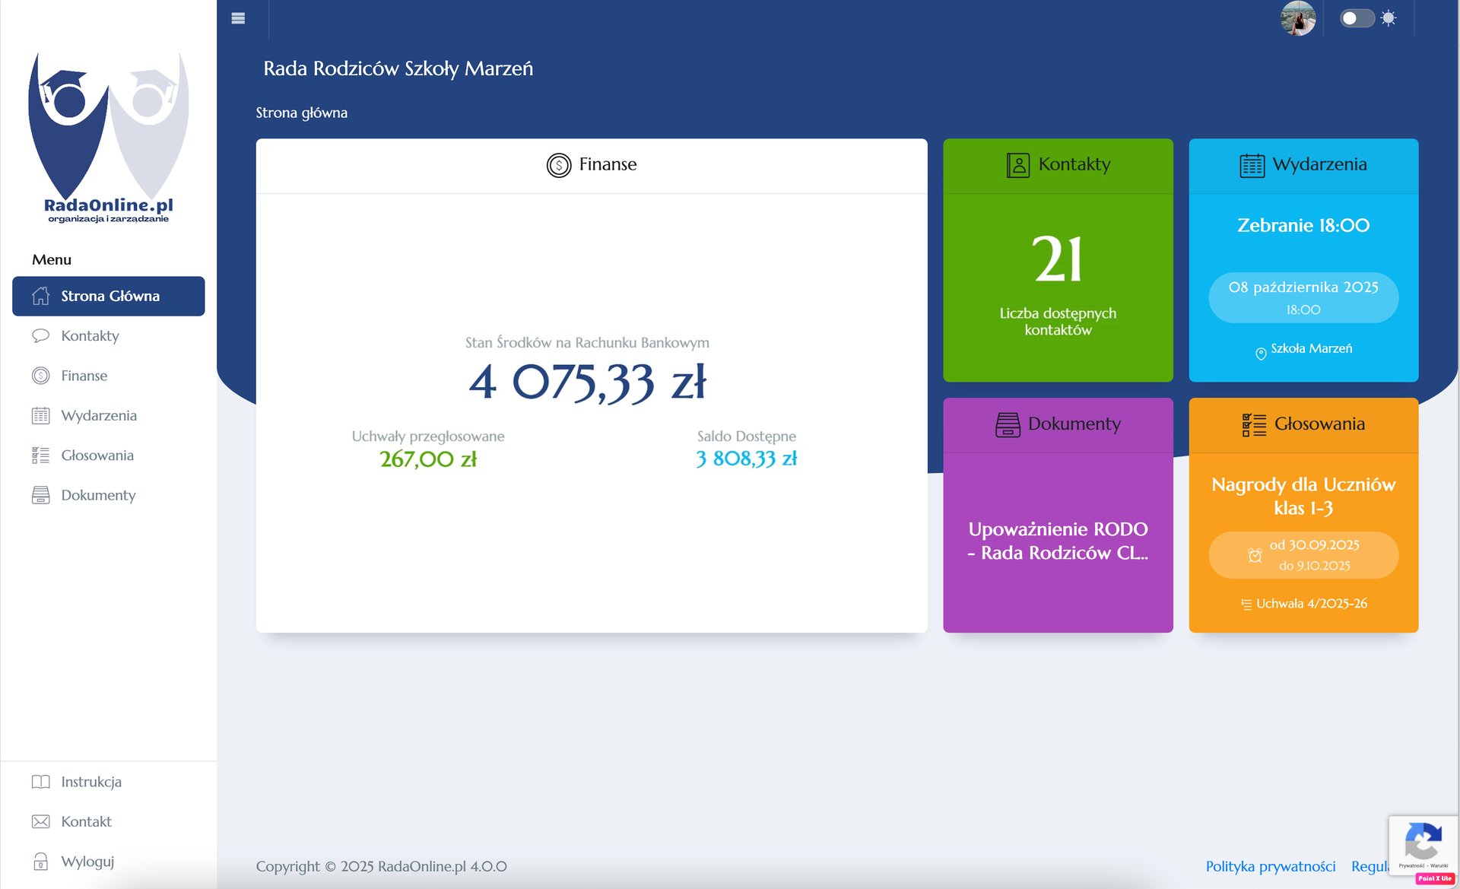The height and width of the screenshot is (889, 1460).
Task: Click the Strona główna breadcrumb
Action: point(302,113)
